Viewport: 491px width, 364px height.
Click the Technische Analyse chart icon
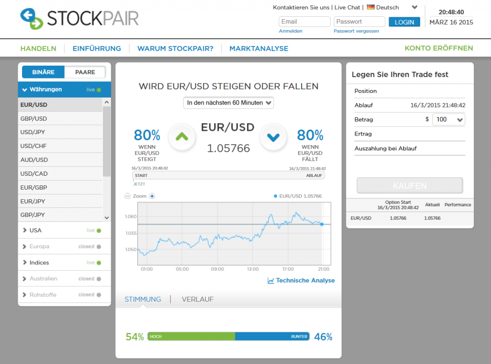tap(271, 281)
